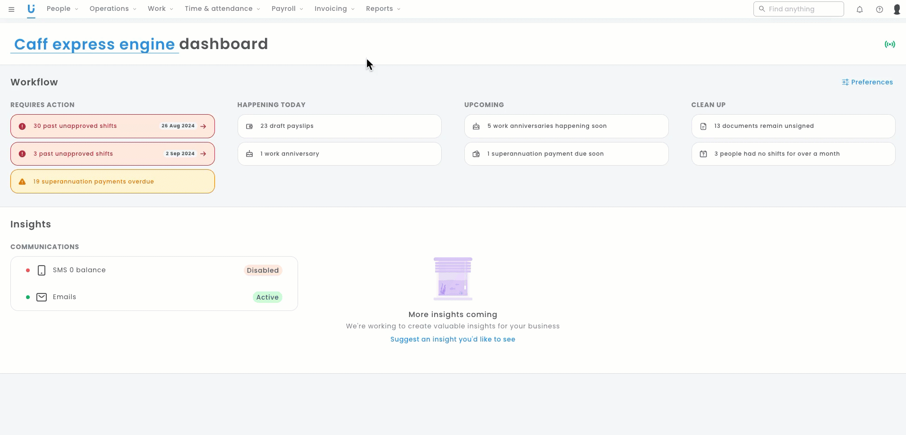Image resolution: width=906 pixels, height=435 pixels.
Task: Click Suggest an insight you'd like to see
Action: click(x=453, y=339)
